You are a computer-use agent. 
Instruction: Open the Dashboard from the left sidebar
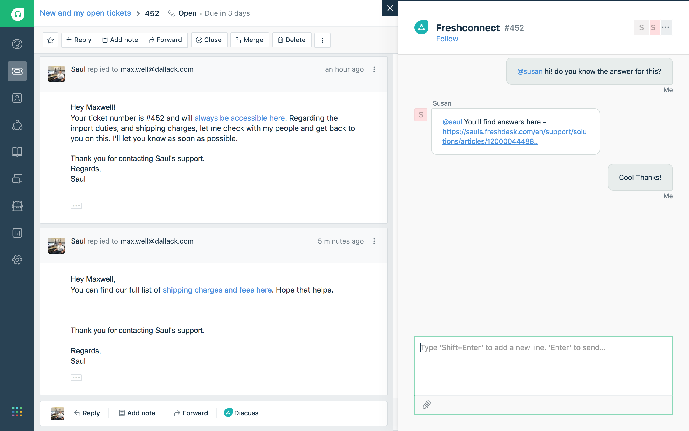click(17, 44)
